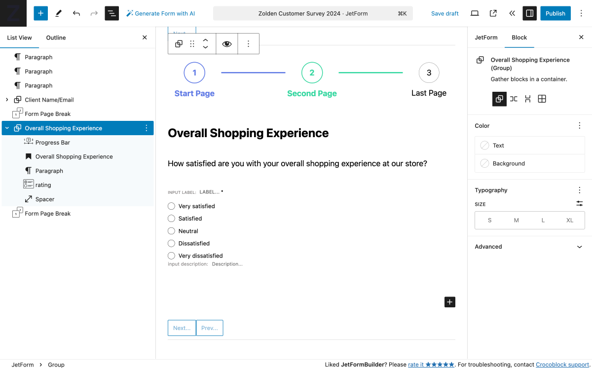Click the drag handle in block toolbar
The height and width of the screenshot is (370, 592).
tap(192, 44)
